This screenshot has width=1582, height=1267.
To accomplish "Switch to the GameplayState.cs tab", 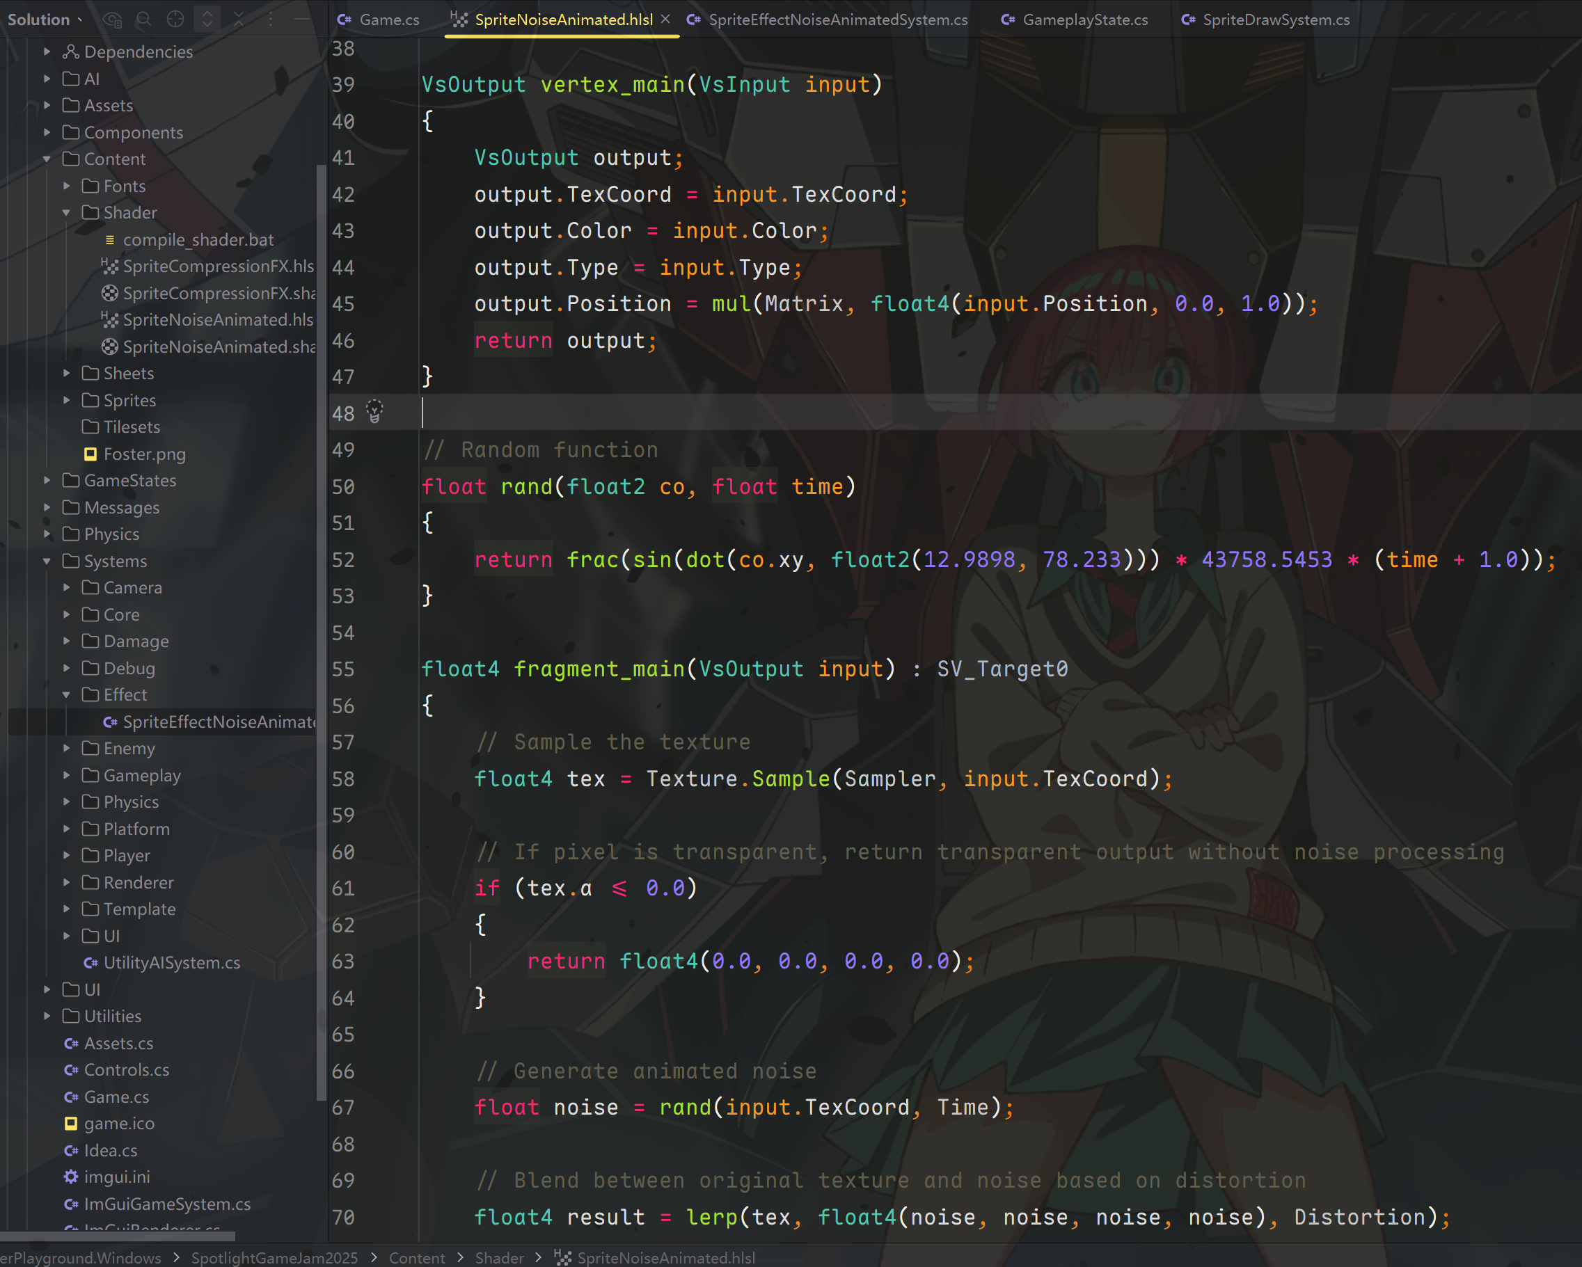I will point(1084,19).
